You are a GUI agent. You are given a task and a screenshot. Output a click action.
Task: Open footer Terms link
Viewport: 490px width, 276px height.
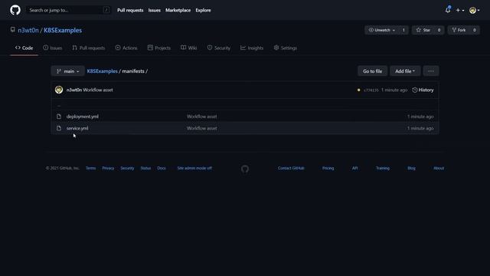pyautogui.click(x=90, y=168)
